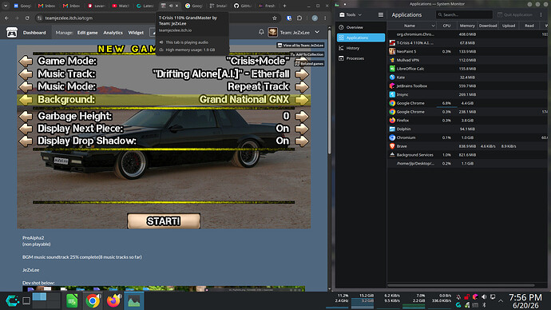Open the System Monitor hamburger menu

381,14
